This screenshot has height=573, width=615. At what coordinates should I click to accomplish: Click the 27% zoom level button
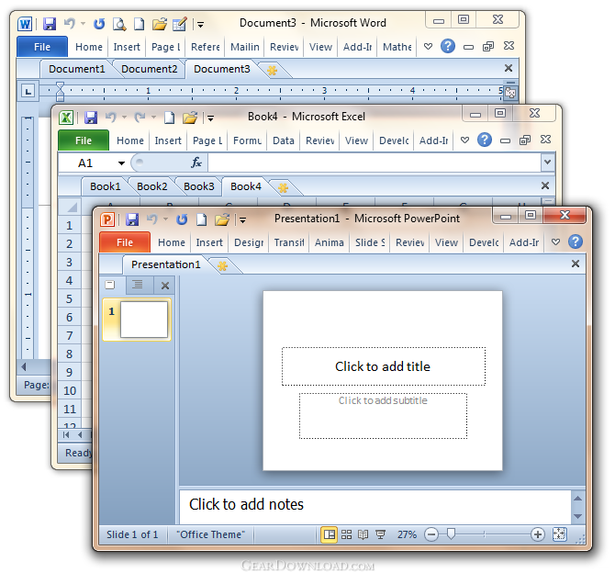pyautogui.click(x=407, y=534)
